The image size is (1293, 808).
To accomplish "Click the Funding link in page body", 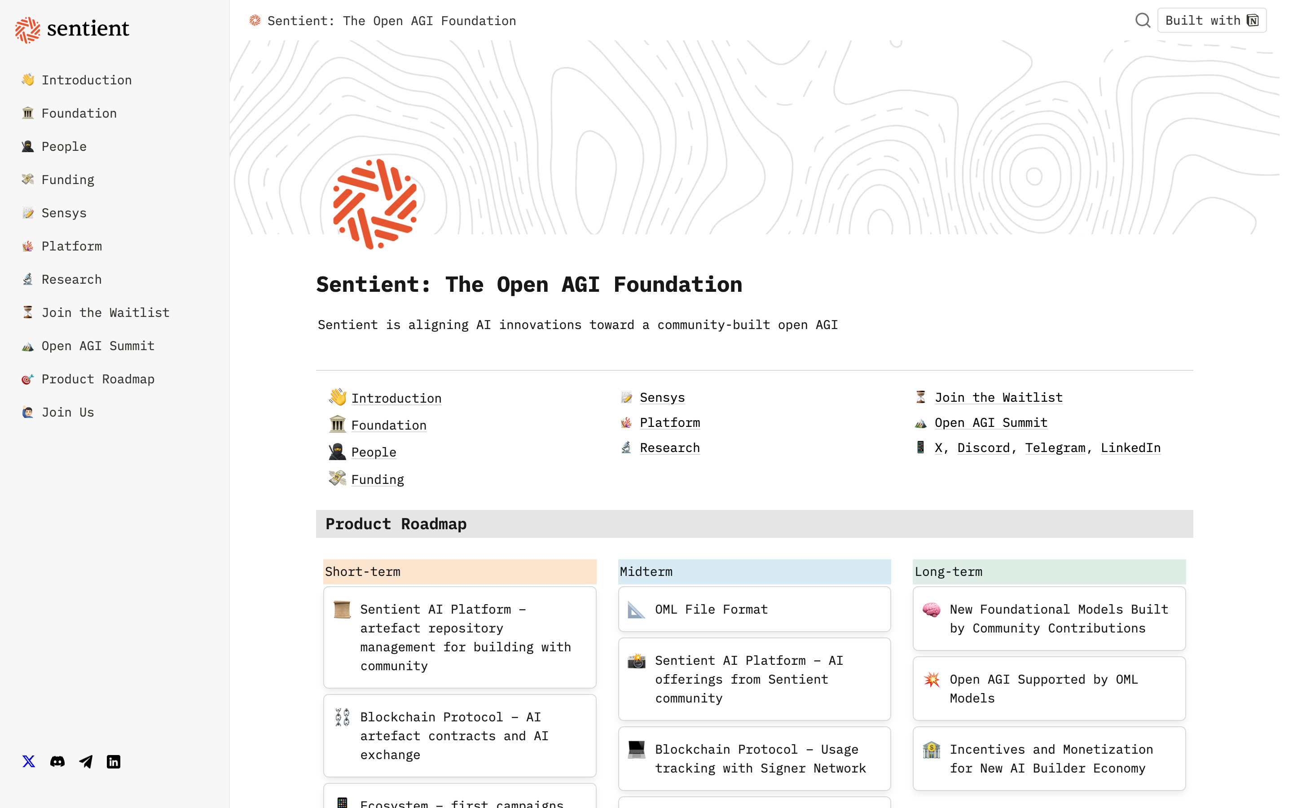I will [x=377, y=479].
